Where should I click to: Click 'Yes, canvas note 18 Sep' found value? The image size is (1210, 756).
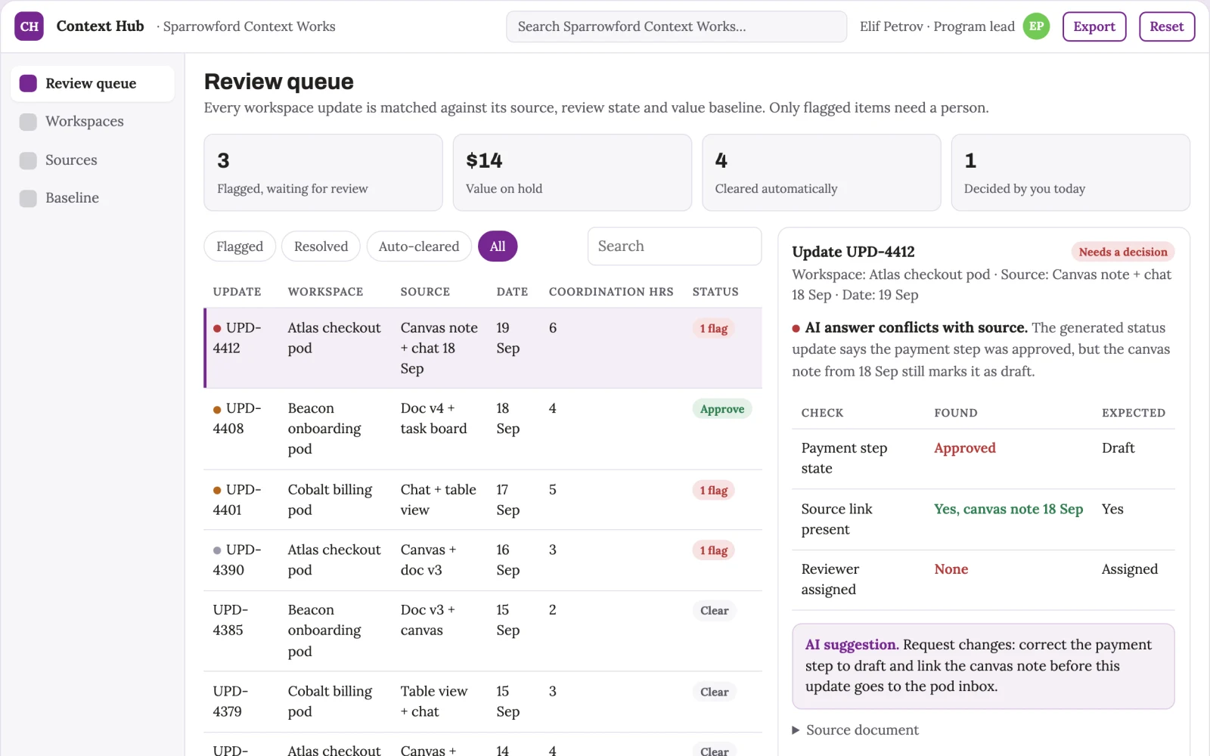[1008, 510]
